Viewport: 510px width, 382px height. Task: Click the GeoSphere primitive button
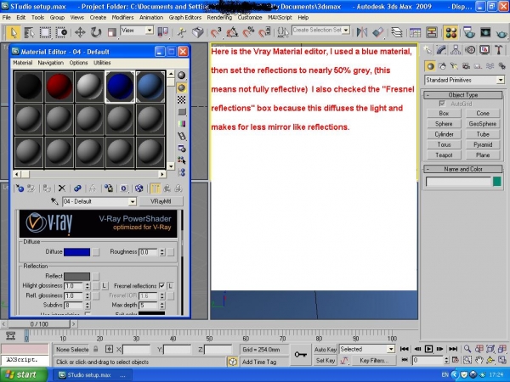483,124
